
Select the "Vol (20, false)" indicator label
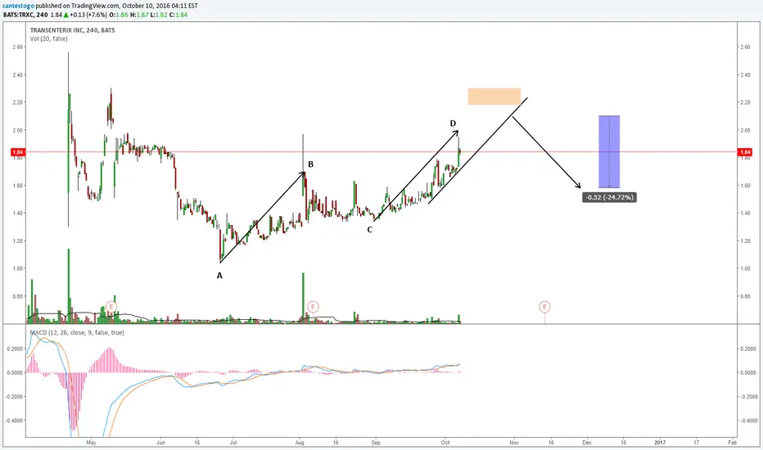click(x=48, y=38)
